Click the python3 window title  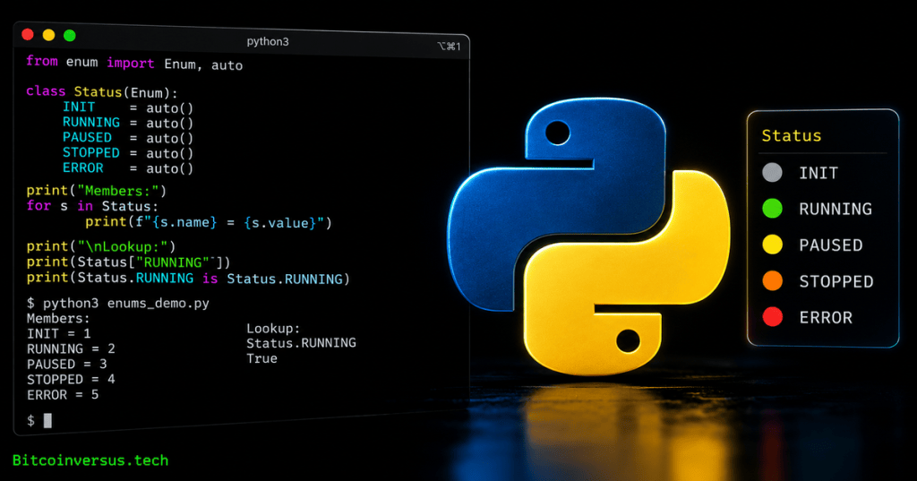(x=267, y=41)
